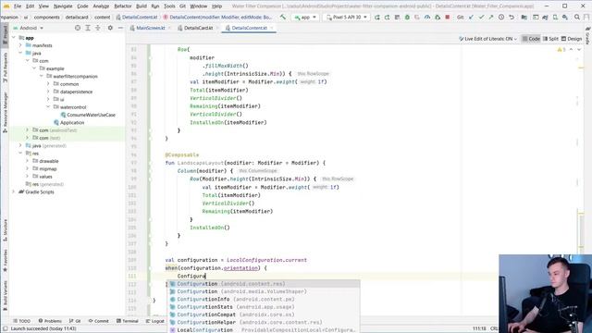
Task: Click the Search Everywhere magnifier icon
Action: click(577, 17)
